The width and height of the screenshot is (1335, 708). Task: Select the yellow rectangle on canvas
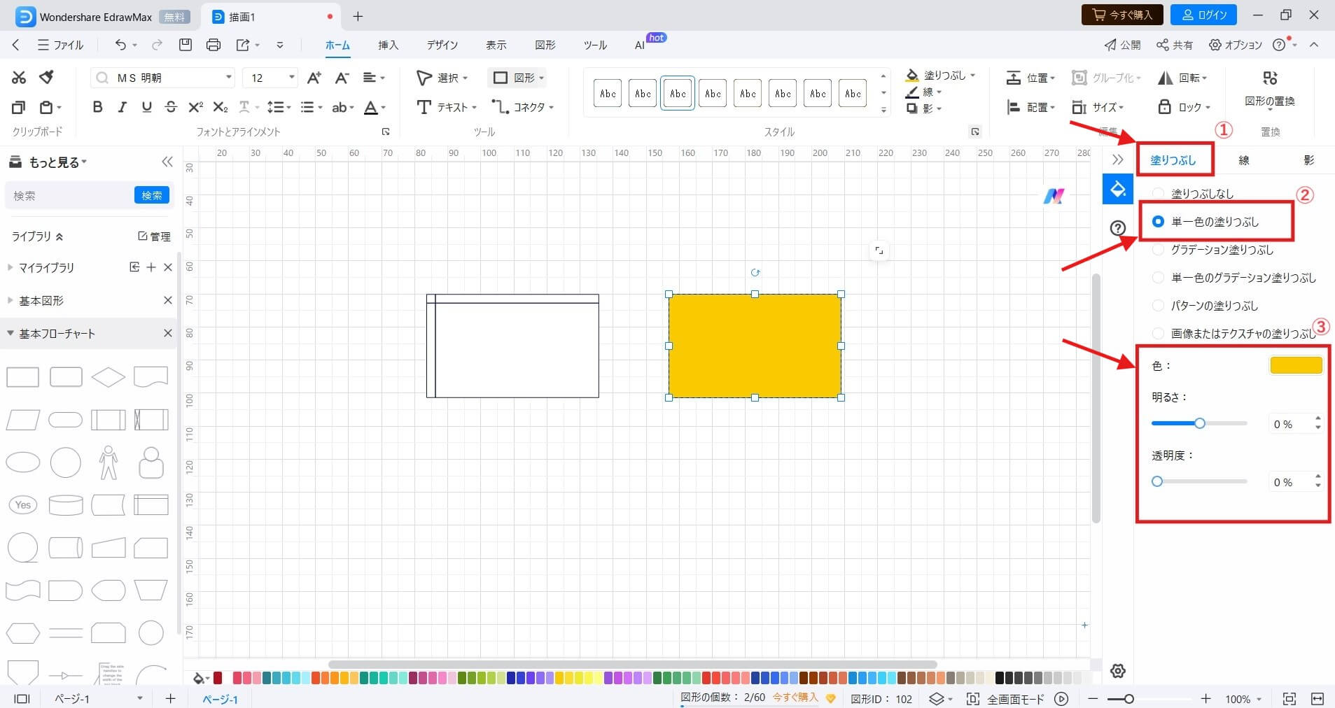coord(755,346)
